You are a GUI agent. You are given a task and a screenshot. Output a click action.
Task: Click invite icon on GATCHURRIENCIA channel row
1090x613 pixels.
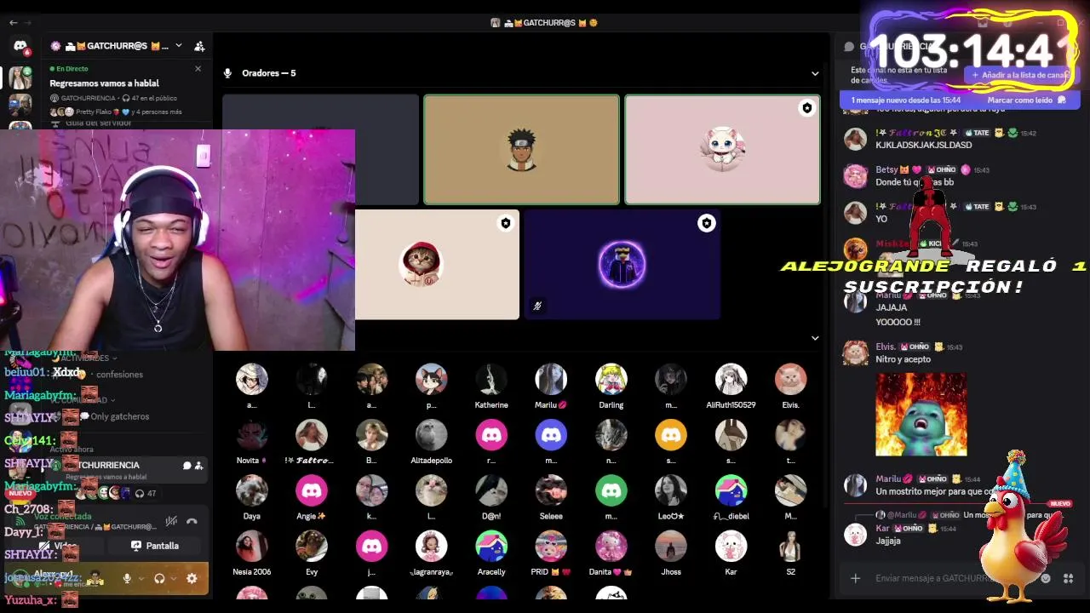pyautogui.click(x=198, y=466)
